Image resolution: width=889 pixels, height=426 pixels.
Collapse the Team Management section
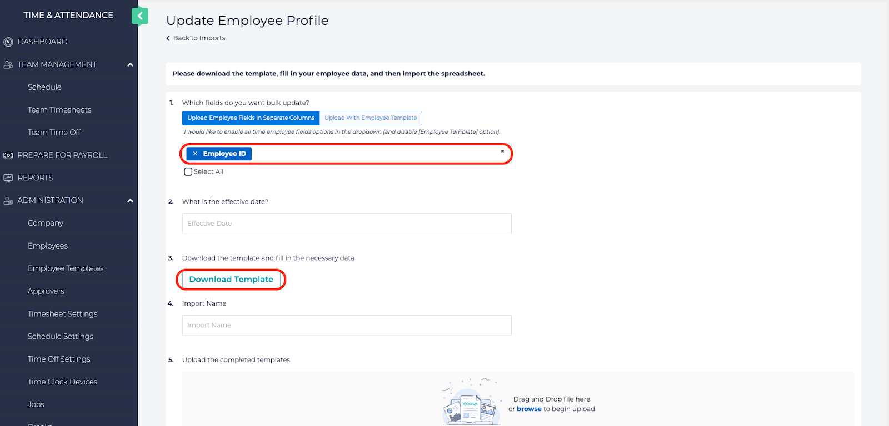pos(131,65)
